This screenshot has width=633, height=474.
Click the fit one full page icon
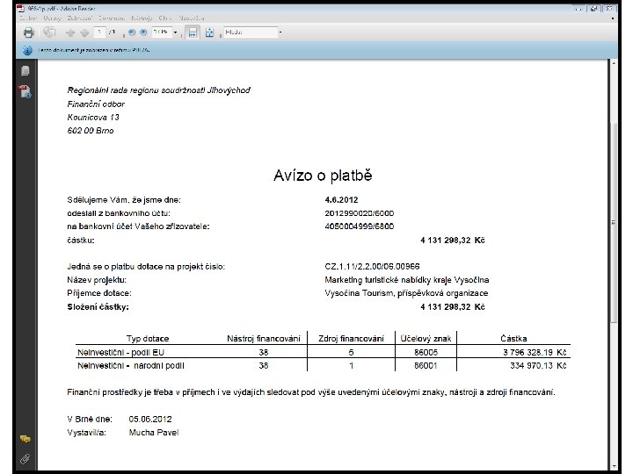pyautogui.click(x=209, y=32)
